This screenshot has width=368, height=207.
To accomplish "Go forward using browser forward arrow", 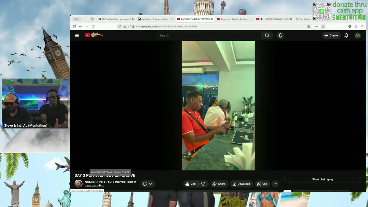I will point(87,26).
